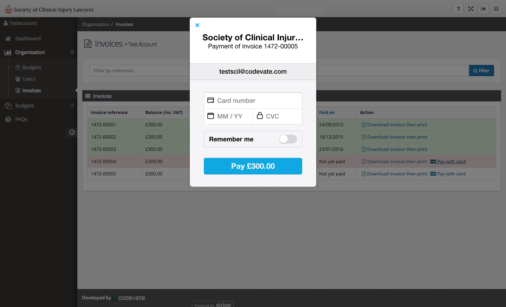This screenshot has height=307, width=506.
Task: Open the Testaccount user entry
Action: pos(20,23)
